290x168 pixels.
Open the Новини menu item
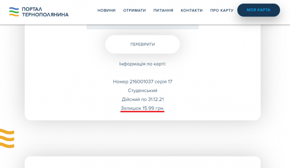click(106, 10)
